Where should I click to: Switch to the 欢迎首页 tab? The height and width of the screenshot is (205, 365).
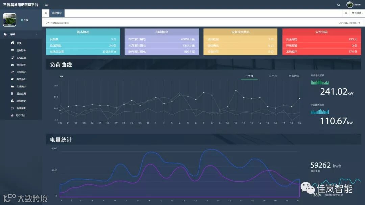[57, 13]
